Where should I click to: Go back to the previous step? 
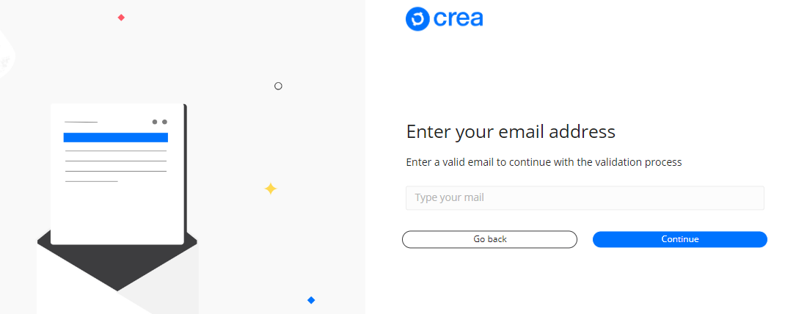point(489,239)
